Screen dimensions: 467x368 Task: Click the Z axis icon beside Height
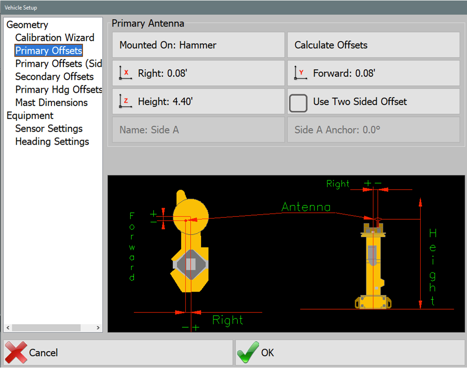tap(125, 101)
